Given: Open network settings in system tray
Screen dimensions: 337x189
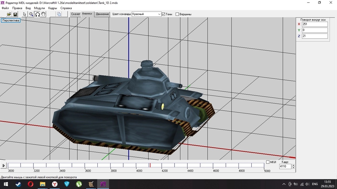Looking at the screenshot, I should 302,184.
